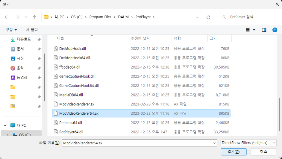This screenshot has height=159, width=282.
Task: Unpin 다운로드 via its pin icon
Action: click(39, 40)
